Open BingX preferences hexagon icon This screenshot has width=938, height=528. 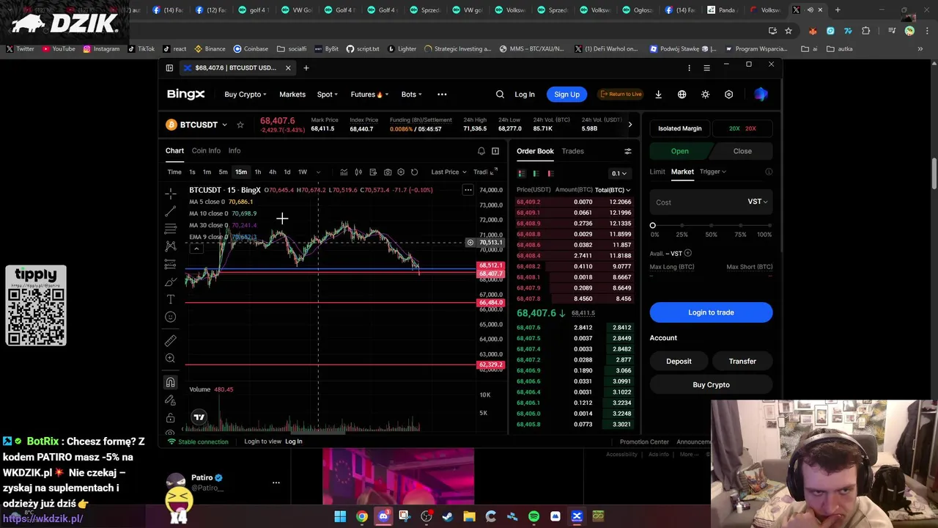728,94
